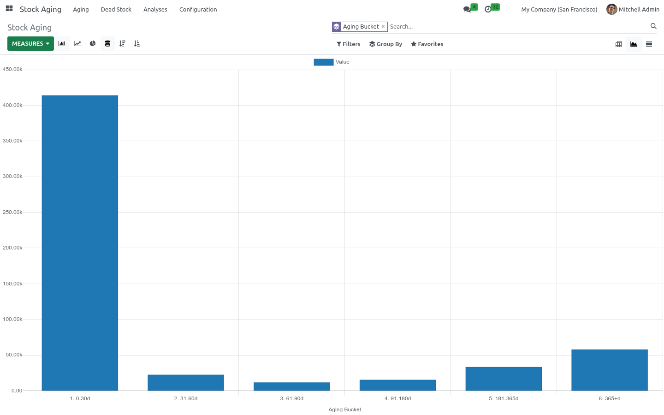Sort bars in descending order
Image resolution: width=664 pixels, height=415 pixels.
click(122, 44)
